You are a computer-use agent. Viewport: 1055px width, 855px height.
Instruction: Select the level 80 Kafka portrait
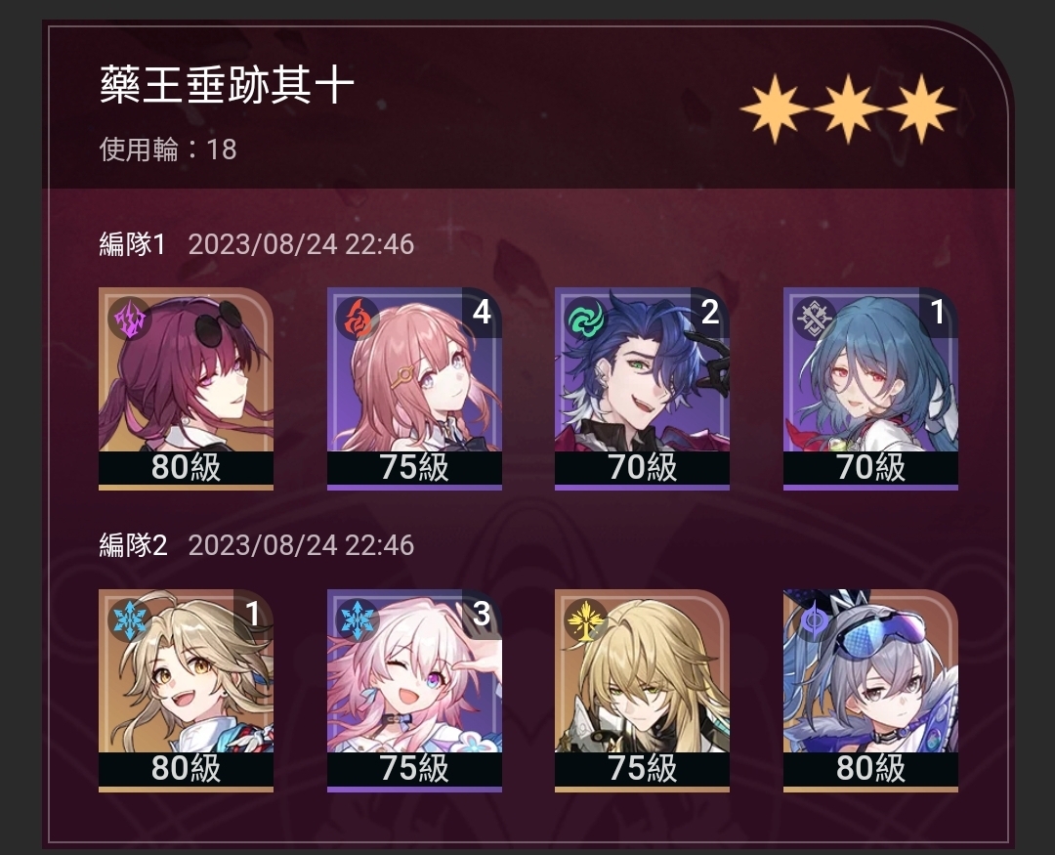(186, 389)
